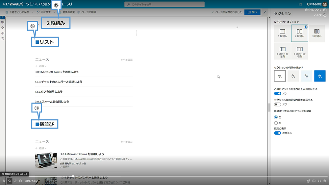Skip back 10 seconds in the video
Image resolution: width=329 pixels, height=185 pixels.
pyautogui.click(x=10, y=181)
